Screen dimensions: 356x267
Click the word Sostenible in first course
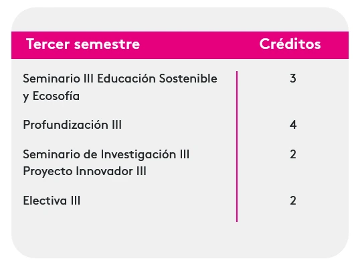point(188,78)
